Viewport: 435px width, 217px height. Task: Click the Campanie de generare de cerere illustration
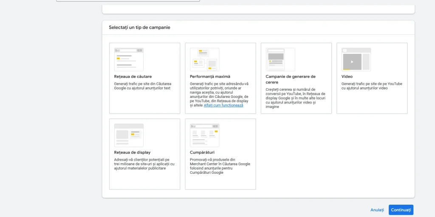point(280,59)
